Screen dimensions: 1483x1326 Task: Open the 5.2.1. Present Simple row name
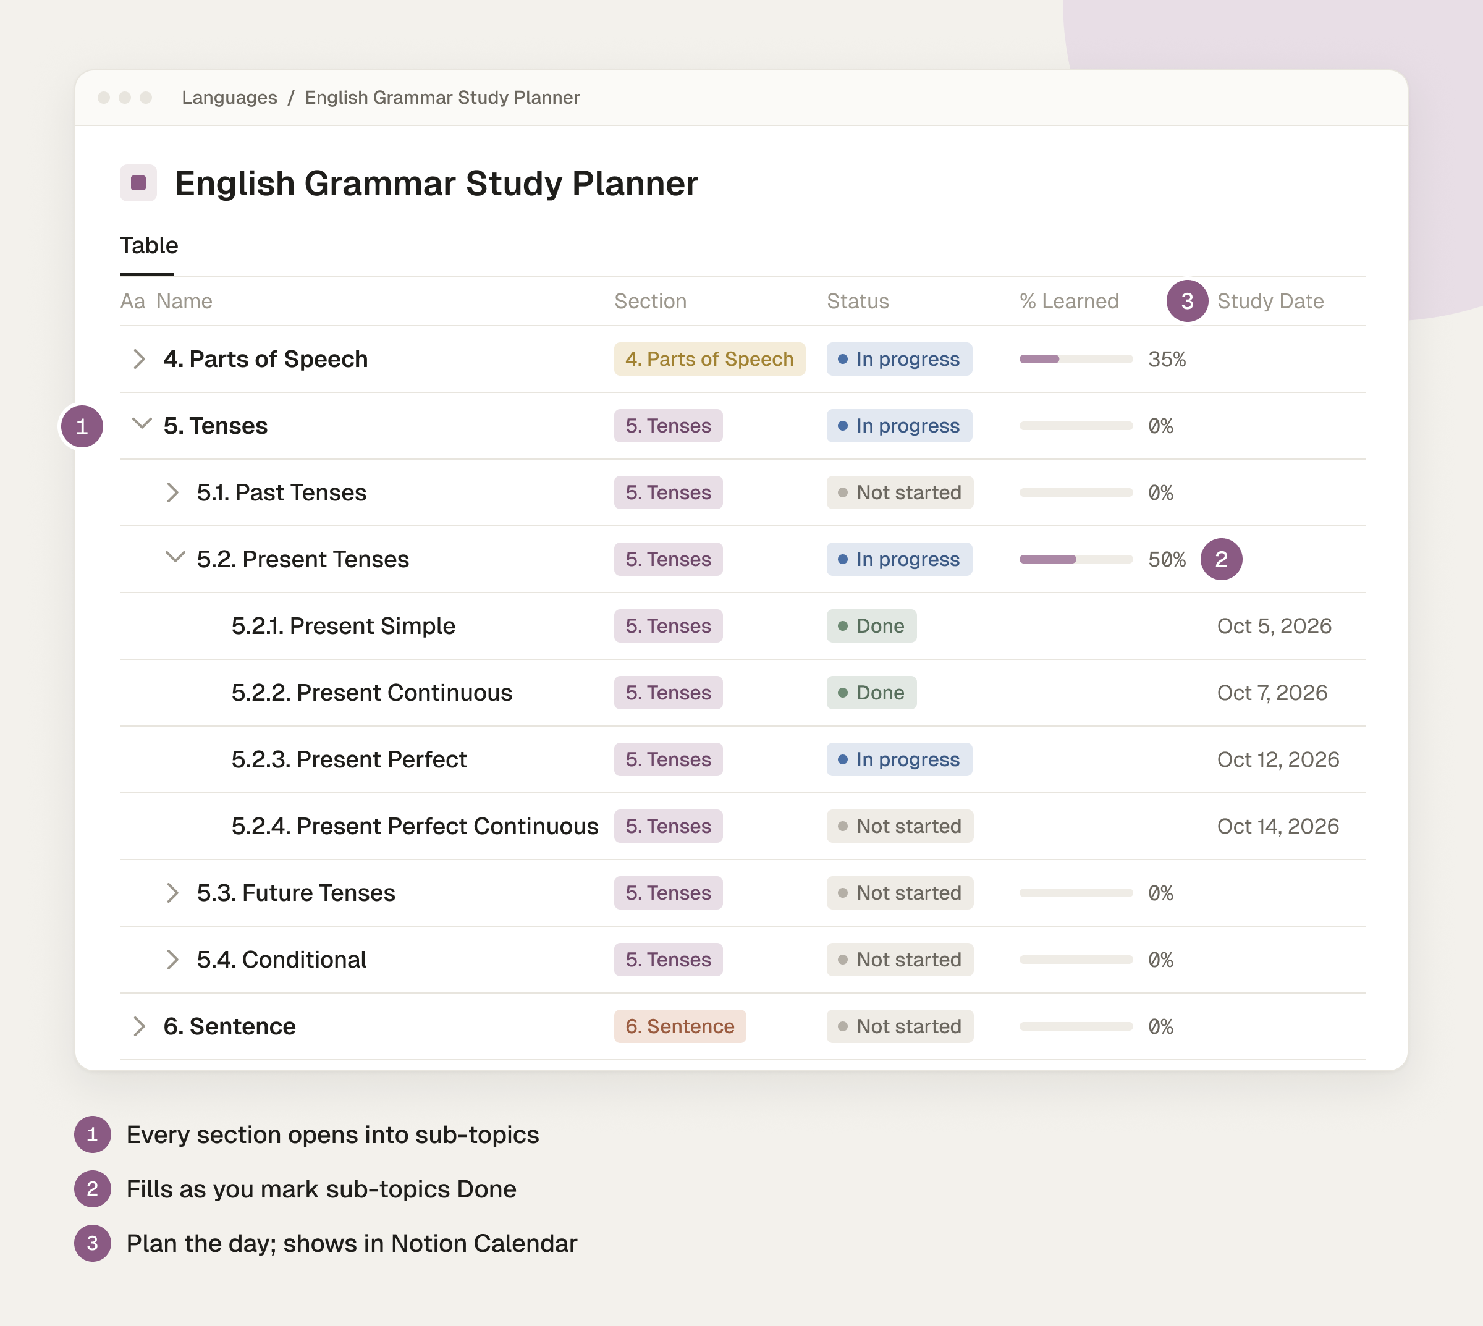343,626
